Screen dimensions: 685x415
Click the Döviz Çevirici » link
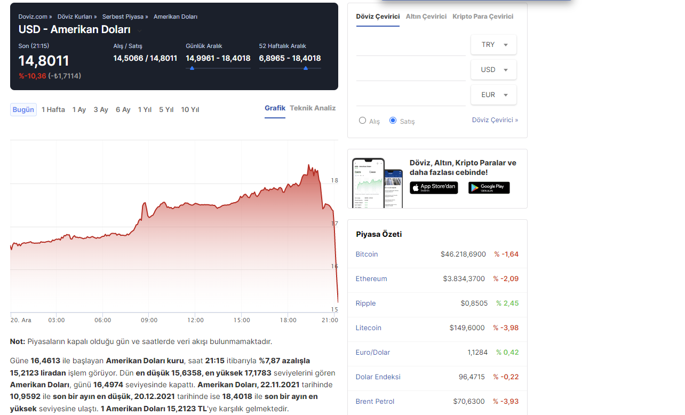[495, 120]
